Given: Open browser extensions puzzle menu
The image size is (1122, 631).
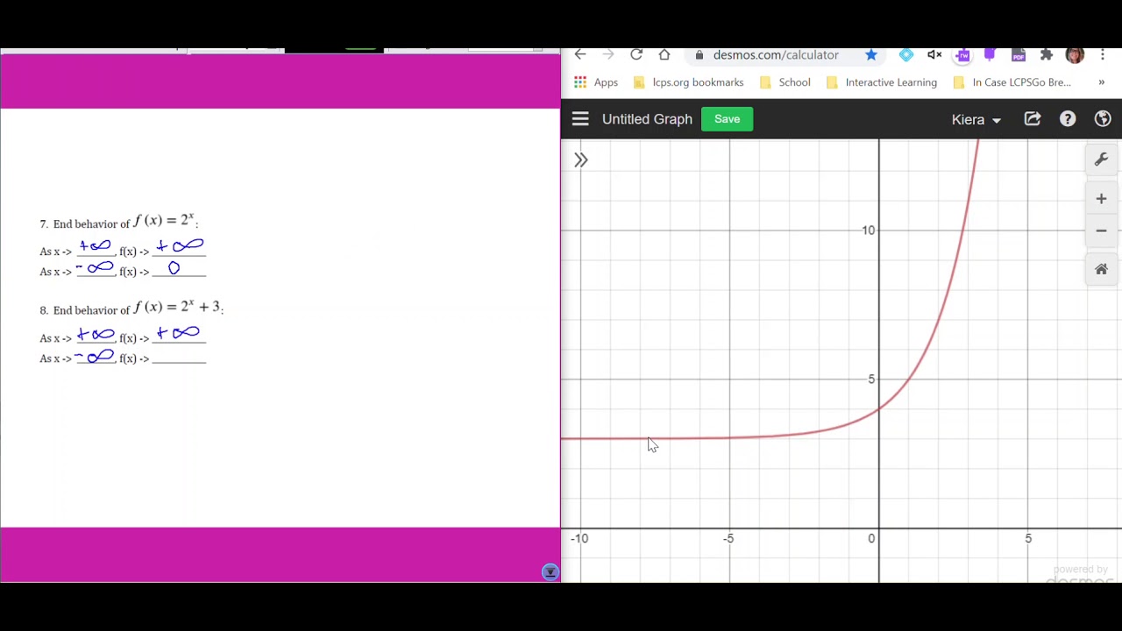Looking at the screenshot, I should [1047, 55].
